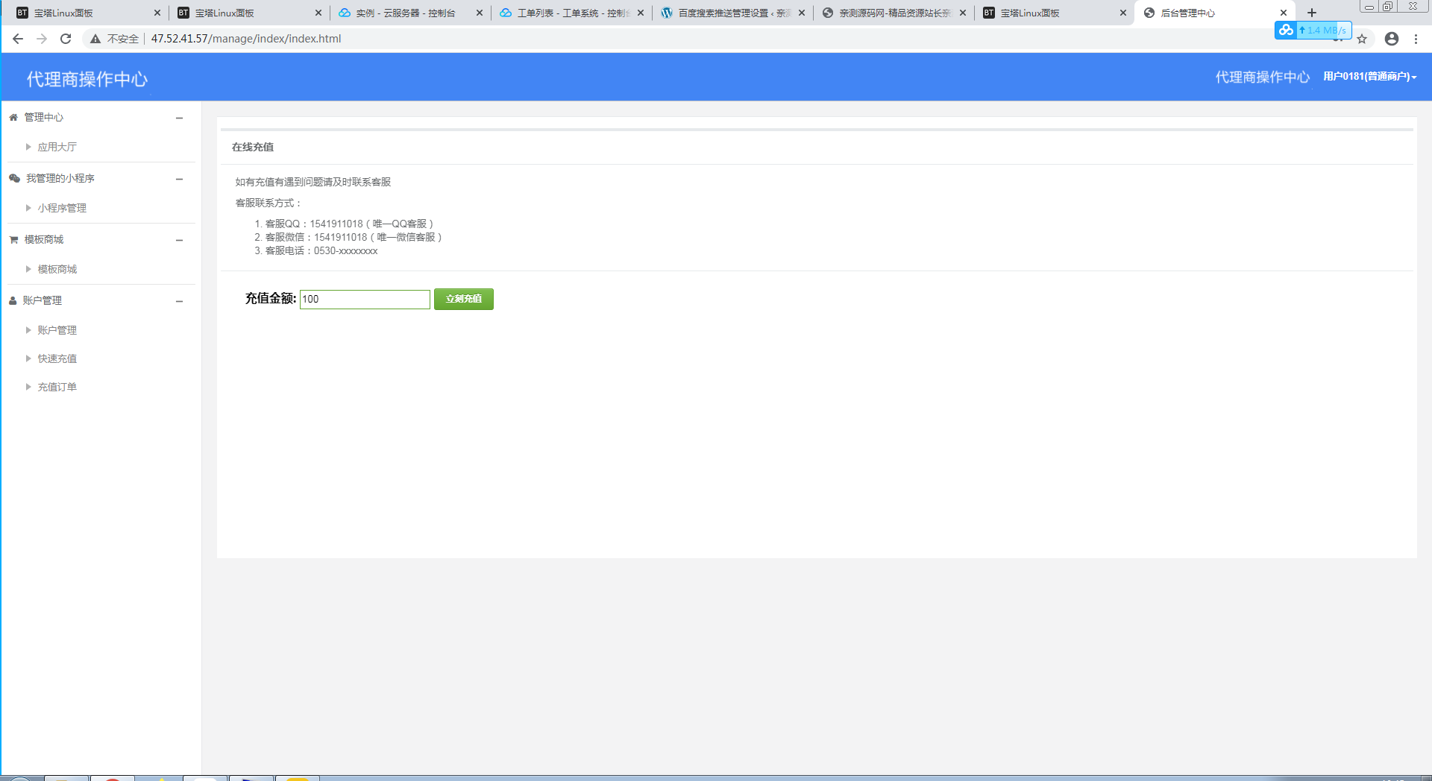This screenshot has width=1432, height=781.
Task: Switch to the 工单列表 - 工单系统 tab
Action: (571, 13)
